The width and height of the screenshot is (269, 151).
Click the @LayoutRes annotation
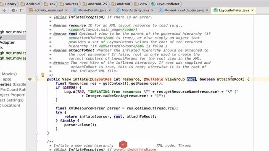point(101,79)
